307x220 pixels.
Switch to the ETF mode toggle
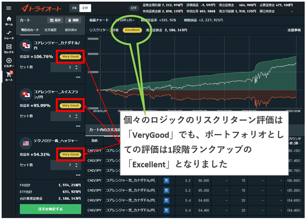85,8
